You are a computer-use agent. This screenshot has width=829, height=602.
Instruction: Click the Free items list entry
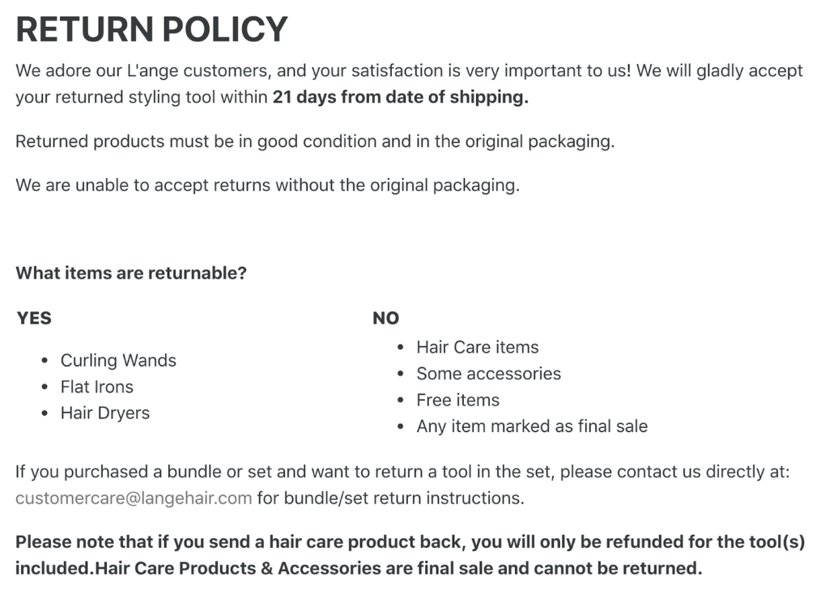(458, 400)
